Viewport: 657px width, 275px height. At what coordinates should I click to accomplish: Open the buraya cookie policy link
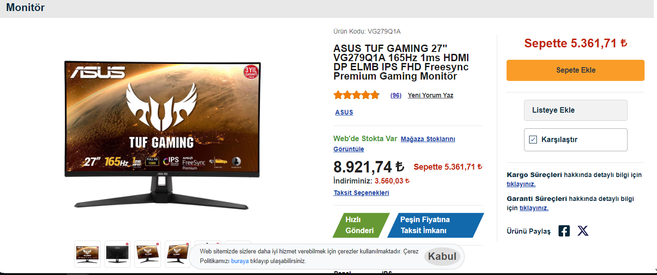point(240,261)
